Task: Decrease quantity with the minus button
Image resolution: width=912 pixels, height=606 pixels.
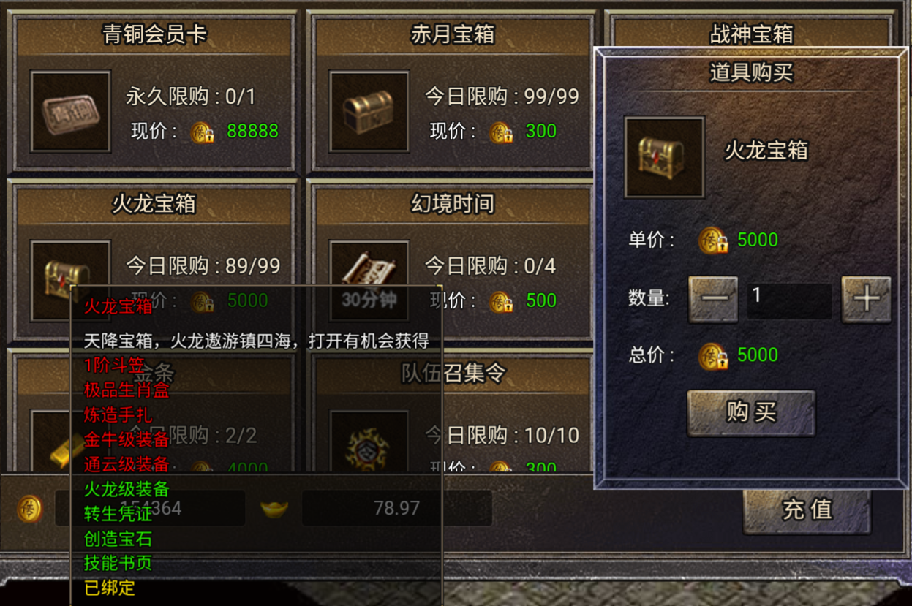Action: point(713,299)
